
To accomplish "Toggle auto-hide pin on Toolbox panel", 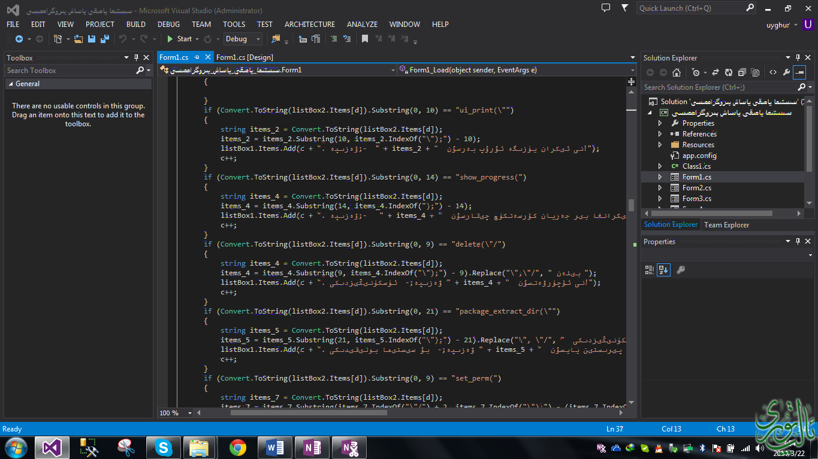I will (x=136, y=57).
